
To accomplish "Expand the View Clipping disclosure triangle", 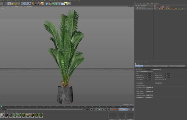I will coord(135,91).
